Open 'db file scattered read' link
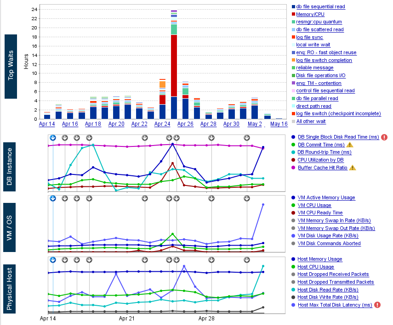Screen dimensions: 393x325 (x=320, y=29)
